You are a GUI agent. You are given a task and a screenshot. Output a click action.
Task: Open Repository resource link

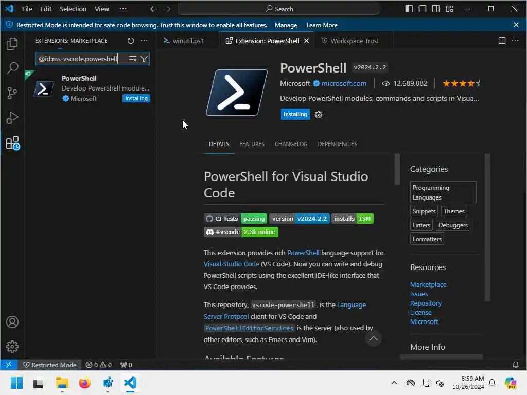click(426, 303)
